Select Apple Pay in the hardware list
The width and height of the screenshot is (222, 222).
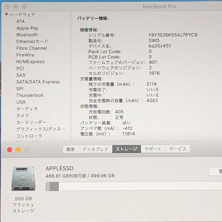point(27,28)
